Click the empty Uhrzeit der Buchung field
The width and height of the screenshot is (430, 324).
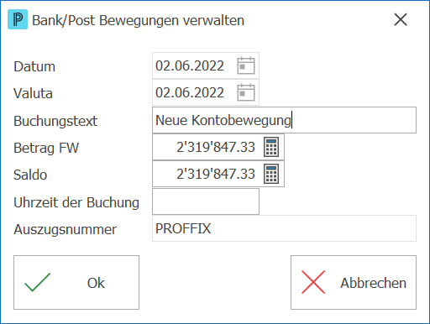coord(206,201)
